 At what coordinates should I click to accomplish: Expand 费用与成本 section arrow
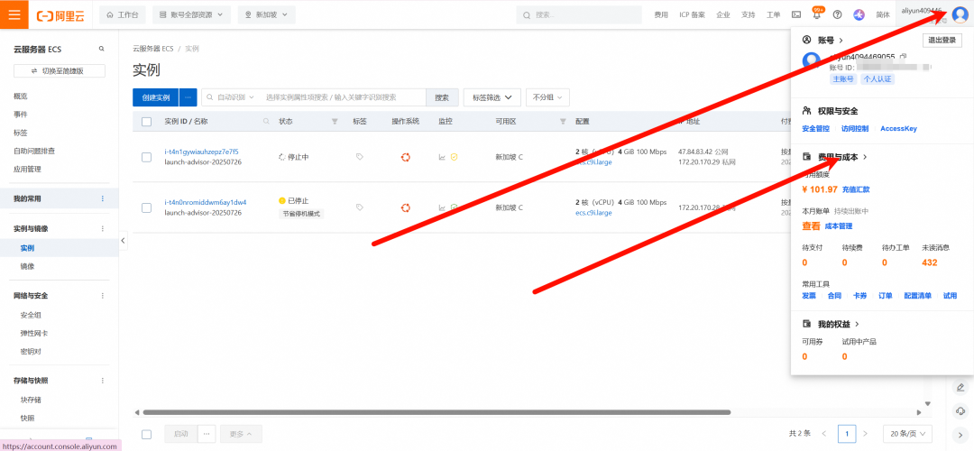865,157
